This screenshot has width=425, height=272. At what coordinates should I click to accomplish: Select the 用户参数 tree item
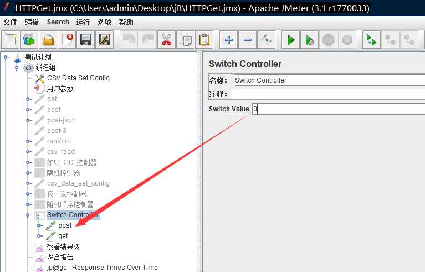[60, 89]
